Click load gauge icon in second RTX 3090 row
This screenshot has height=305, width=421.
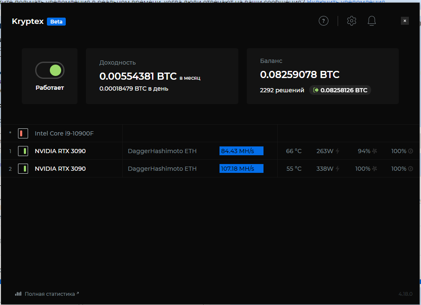[411, 169]
